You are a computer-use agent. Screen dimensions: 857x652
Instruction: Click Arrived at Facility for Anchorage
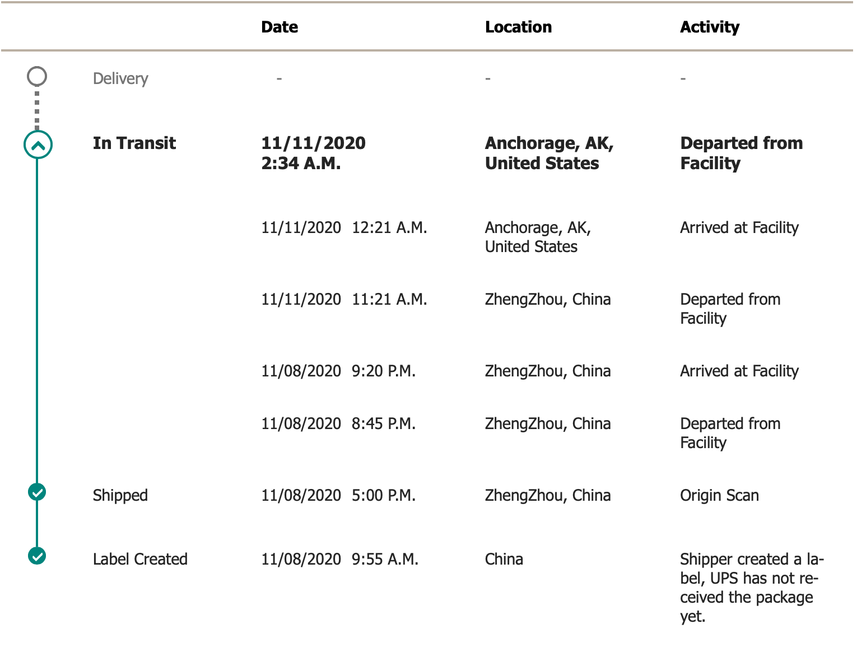tap(739, 227)
